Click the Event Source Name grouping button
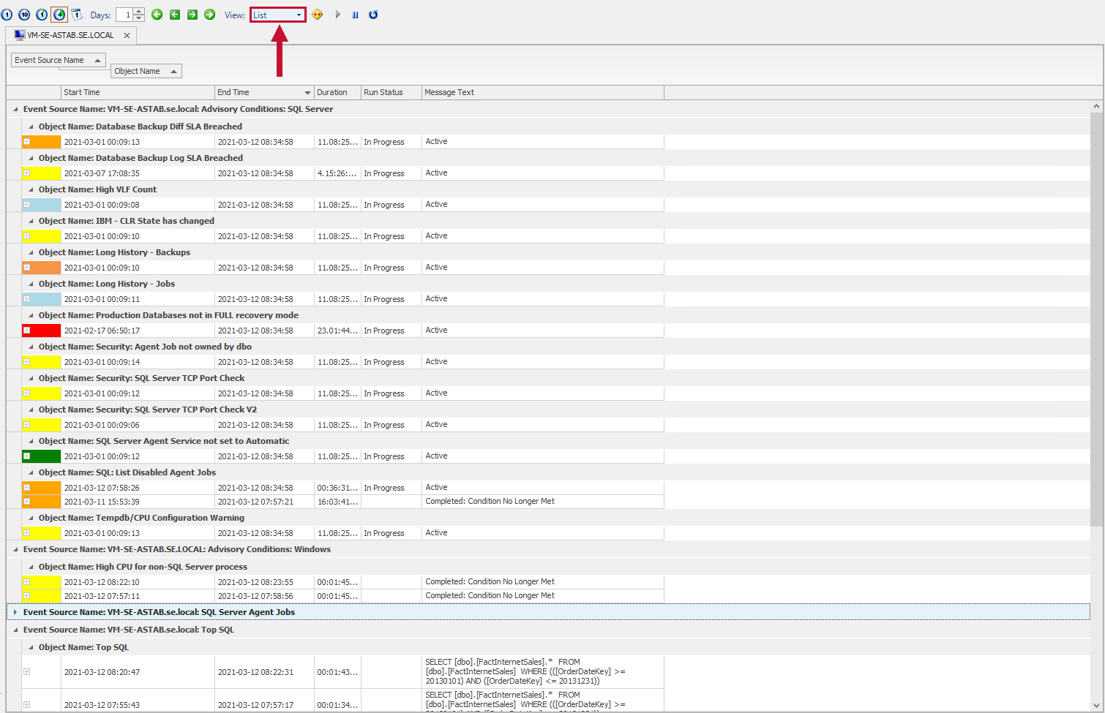The height and width of the screenshot is (713, 1105). [x=58, y=60]
